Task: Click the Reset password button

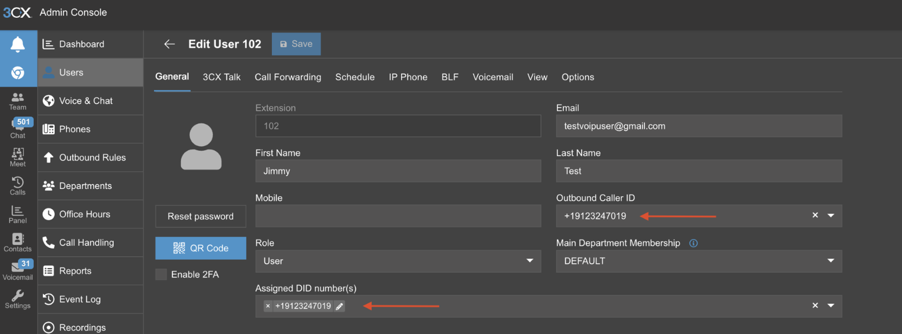Action: pos(201,216)
